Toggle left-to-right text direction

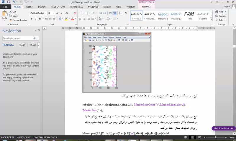coord(110,13)
